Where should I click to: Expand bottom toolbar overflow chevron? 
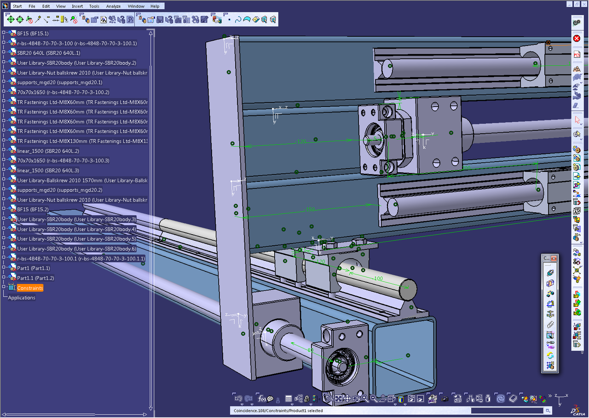coord(550,396)
